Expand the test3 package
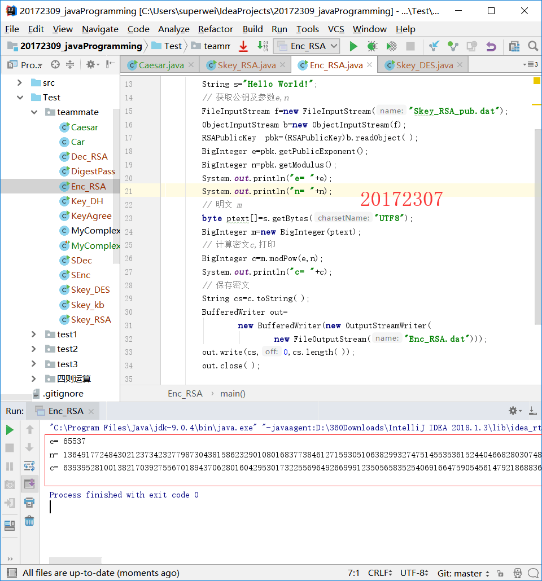This screenshot has width=542, height=581. (34, 364)
